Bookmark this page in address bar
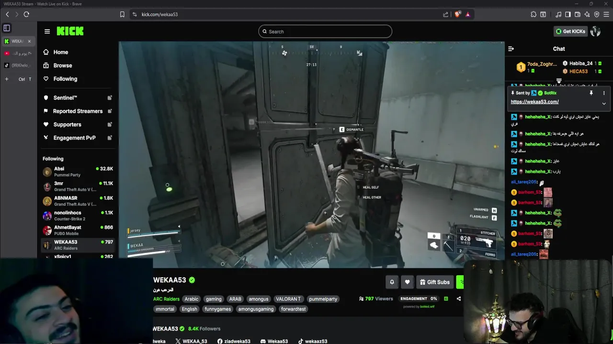 point(122,14)
